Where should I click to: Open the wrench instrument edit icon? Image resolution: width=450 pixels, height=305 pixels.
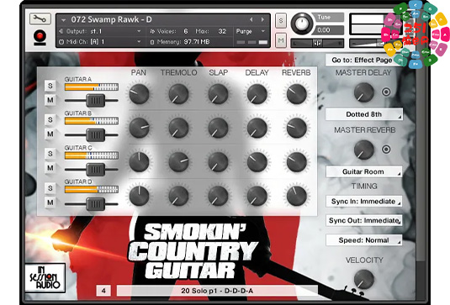pos(40,19)
